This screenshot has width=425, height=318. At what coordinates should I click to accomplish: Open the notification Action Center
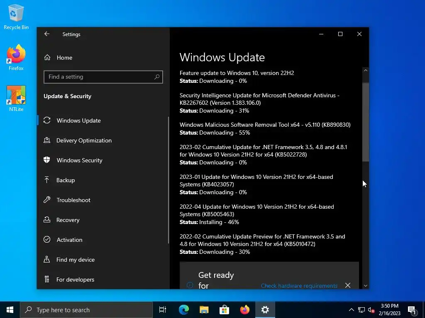(412, 310)
